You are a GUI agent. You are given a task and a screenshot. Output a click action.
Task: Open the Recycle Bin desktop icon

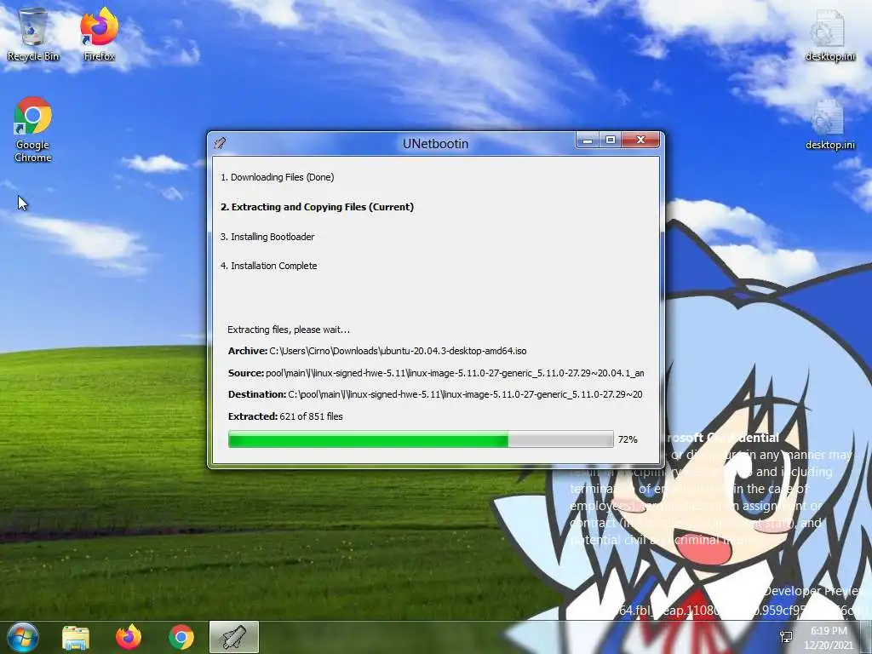click(x=33, y=34)
